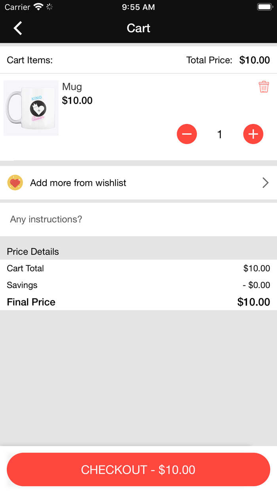Expand wishlist with the chevron arrow

[x=265, y=183]
